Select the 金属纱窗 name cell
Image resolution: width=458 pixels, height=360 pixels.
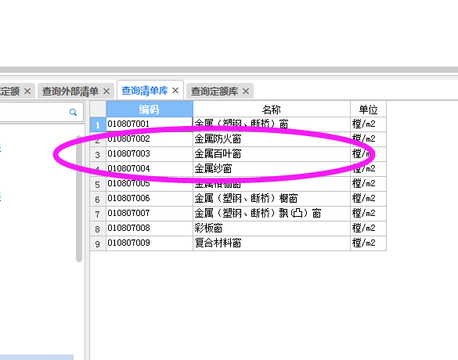(x=272, y=169)
